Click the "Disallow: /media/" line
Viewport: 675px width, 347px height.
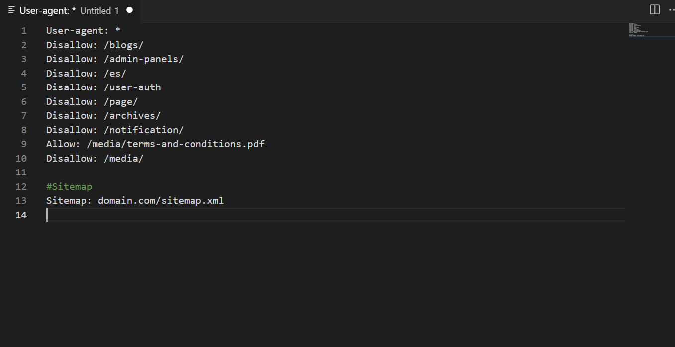95,159
